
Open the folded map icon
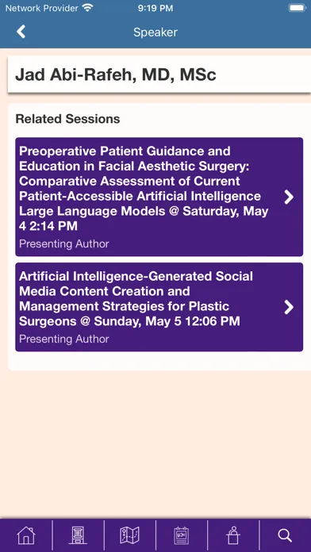tap(129, 535)
